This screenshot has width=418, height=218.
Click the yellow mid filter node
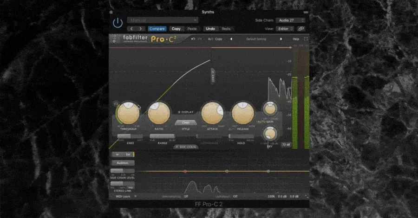227,171
